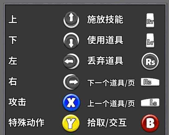Click the left-arrow stick icon beside 左

point(71,61)
